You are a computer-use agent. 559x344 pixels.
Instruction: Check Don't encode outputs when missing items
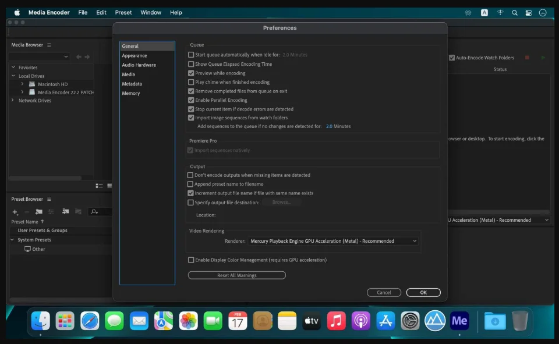[190, 175]
